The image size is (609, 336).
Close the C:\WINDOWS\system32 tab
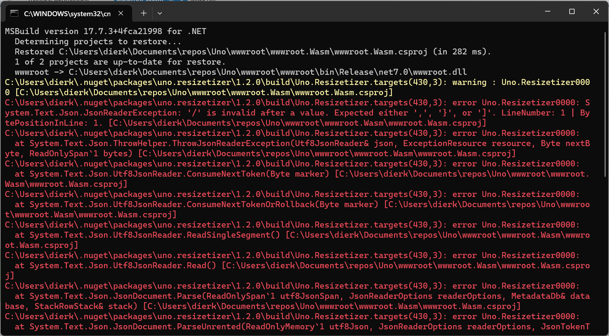pyautogui.click(x=121, y=13)
